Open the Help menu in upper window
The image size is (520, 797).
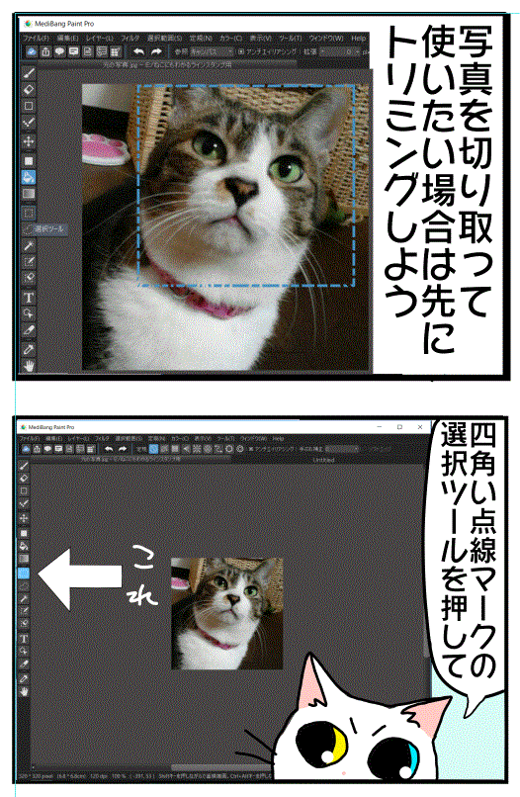click(358, 39)
